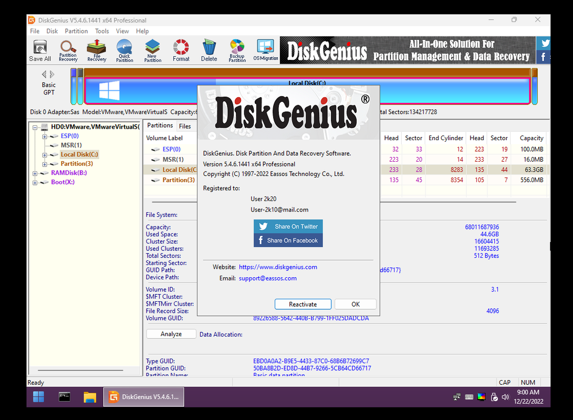The width and height of the screenshot is (573, 420).
Task: Expand Local Disk(C:) tree node
Action: click(x=45, y=155)
